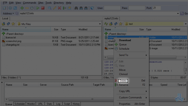Choose Move from the context menu
Viewport: 188px width, 106px height.
point(122,70)
